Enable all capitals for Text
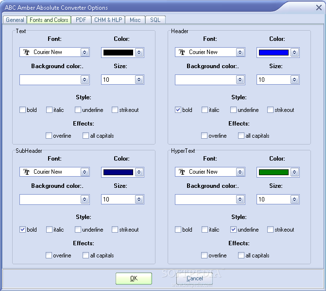Viewport: 326px width, 291px height. (86, 136)
